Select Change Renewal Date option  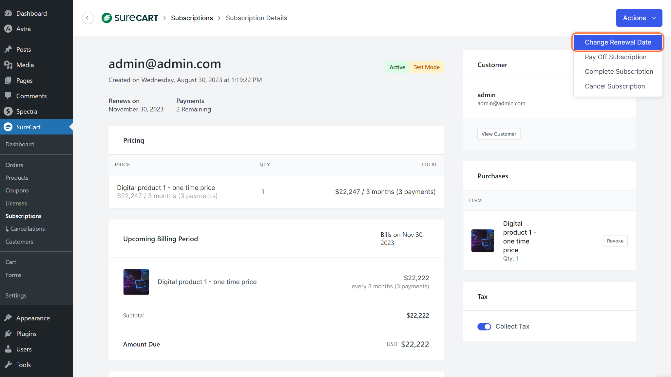click(618, 42)
